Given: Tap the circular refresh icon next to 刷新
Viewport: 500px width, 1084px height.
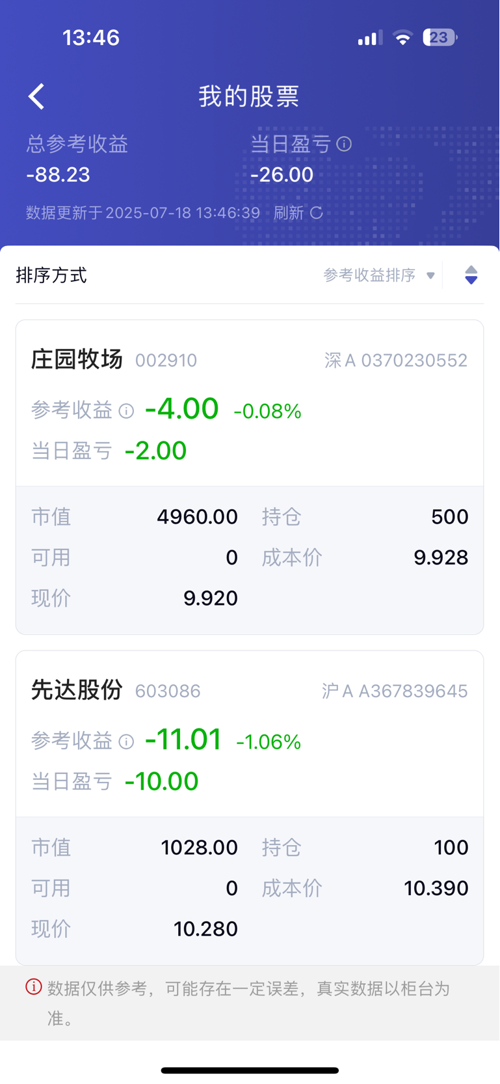Looking at the screenshot, I should 316,213.
